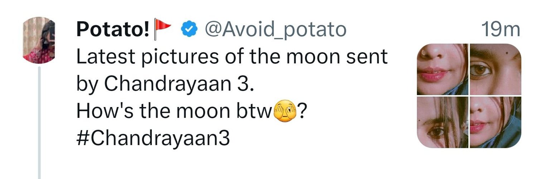The image size is (537, 179).
Task: Open the bottom-left eye with hair strands photo
Action: click(442, 122)
